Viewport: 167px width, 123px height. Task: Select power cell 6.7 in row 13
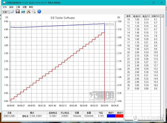pyautogui.click(x=156, y=29)
